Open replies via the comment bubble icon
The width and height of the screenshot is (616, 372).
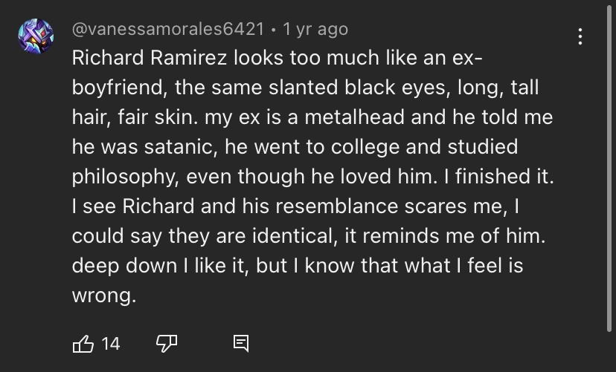coord(241,343)
